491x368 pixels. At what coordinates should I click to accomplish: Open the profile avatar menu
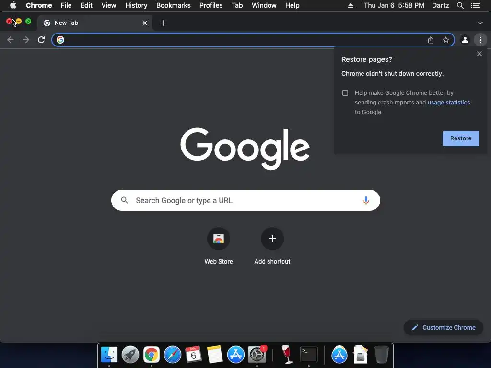coord(465,40)
